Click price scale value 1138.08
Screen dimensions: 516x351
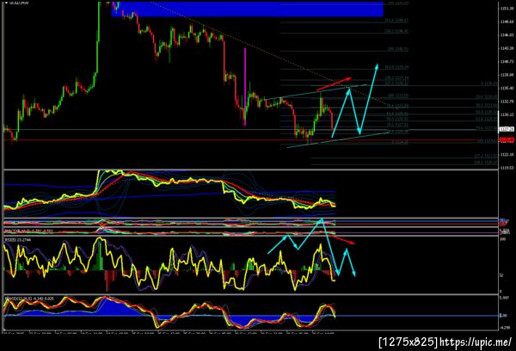[x=507, y=75]
